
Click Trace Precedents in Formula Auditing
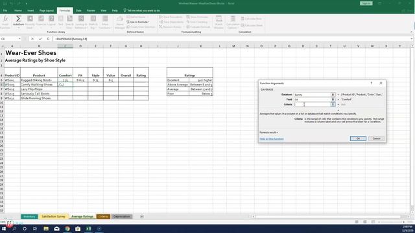(x=171, y=17)
